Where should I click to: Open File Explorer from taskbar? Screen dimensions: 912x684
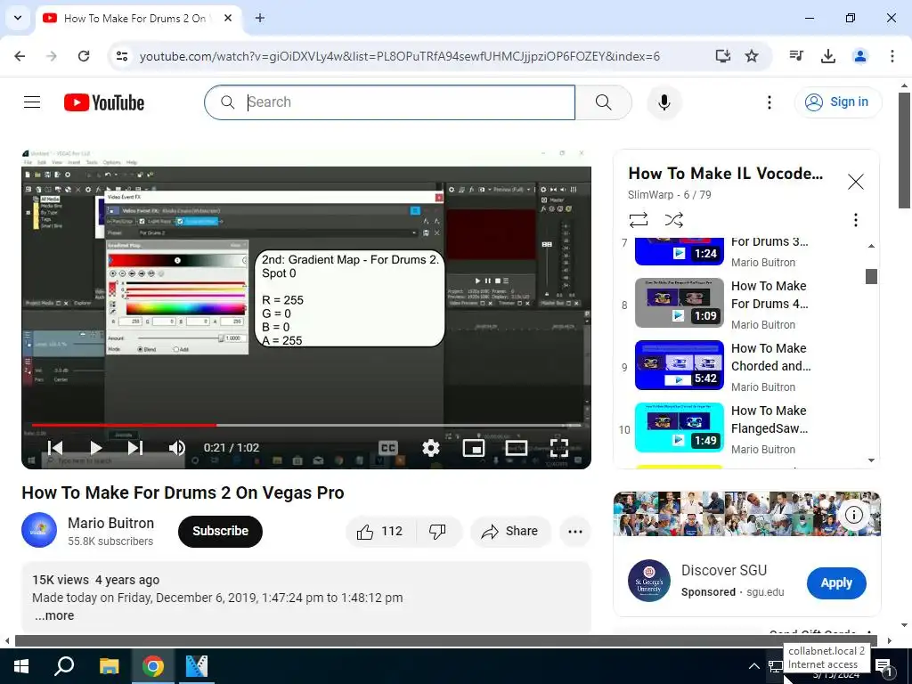point(109,666)
